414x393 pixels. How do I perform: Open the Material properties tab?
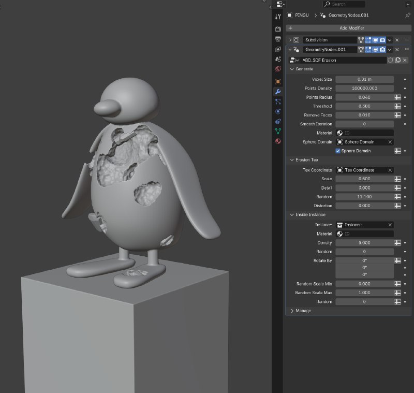click(278, 141)
